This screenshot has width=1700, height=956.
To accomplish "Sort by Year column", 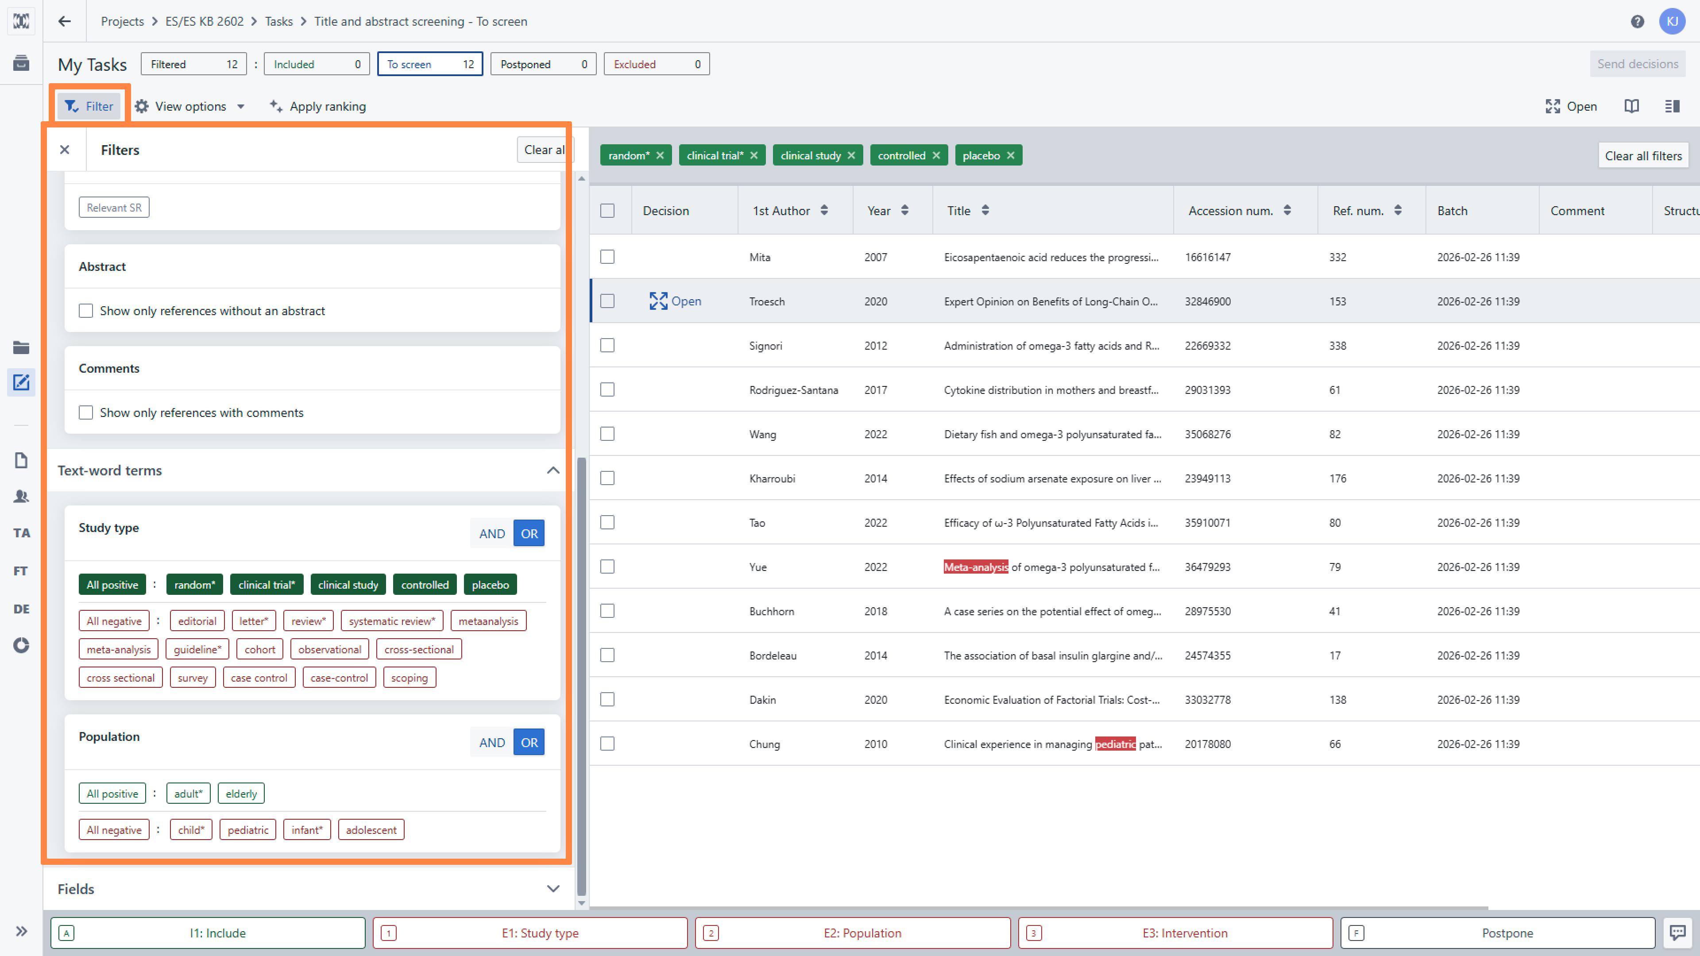I will coord(905,211).
